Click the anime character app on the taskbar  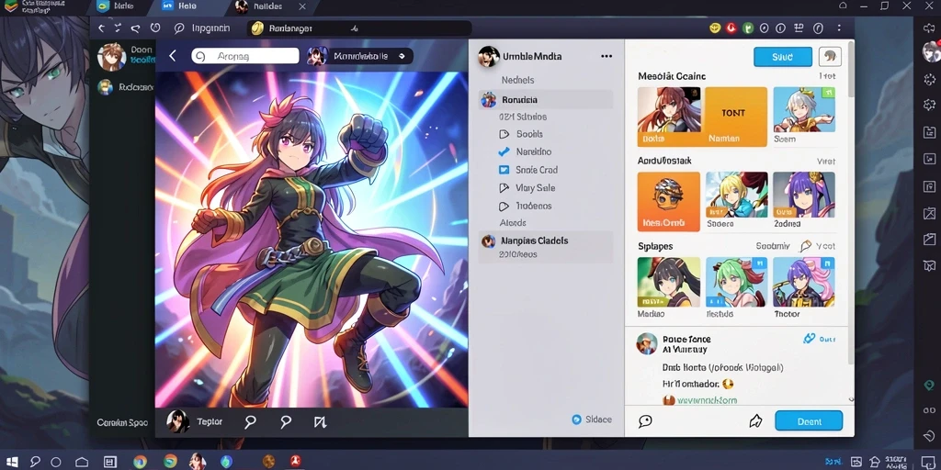[197, 461]
